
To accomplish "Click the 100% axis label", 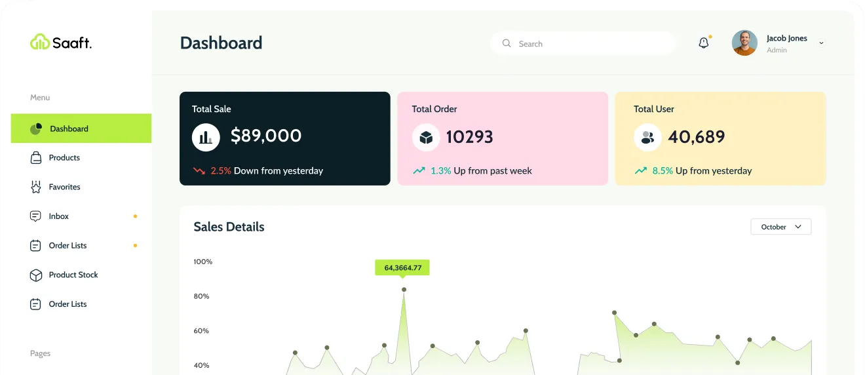I will click(x=203, y=262).
